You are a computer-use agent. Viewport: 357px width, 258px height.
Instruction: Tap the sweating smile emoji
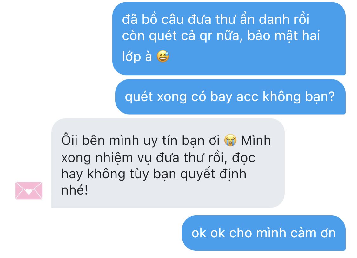(x=163, y=56)
